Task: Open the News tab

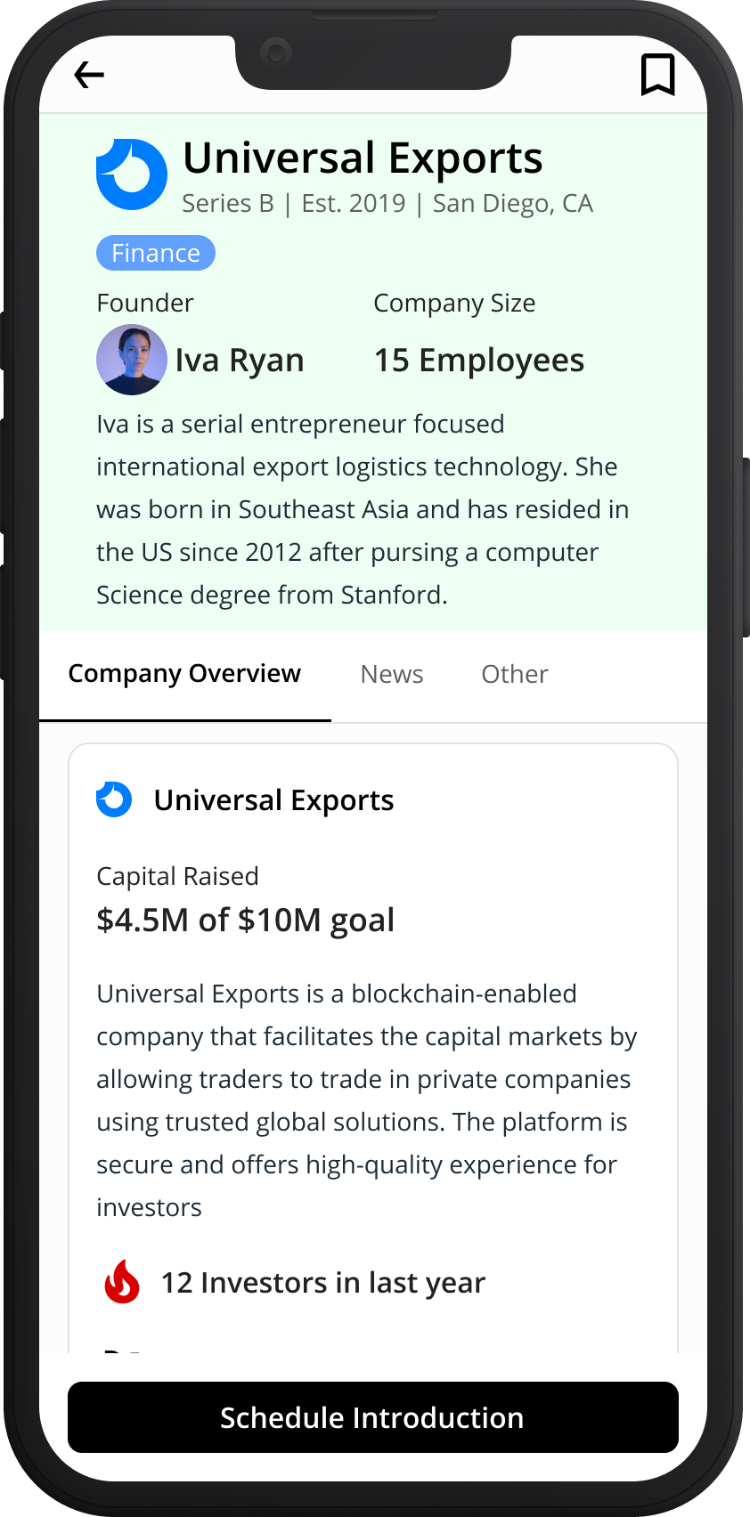Action: coord(392,674)
